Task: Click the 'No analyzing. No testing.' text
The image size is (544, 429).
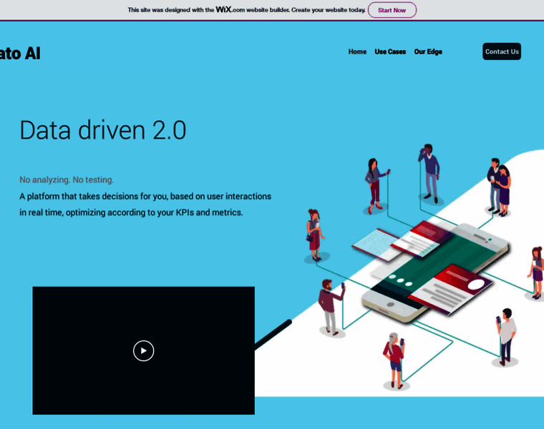Action: [x=67, y=179]
